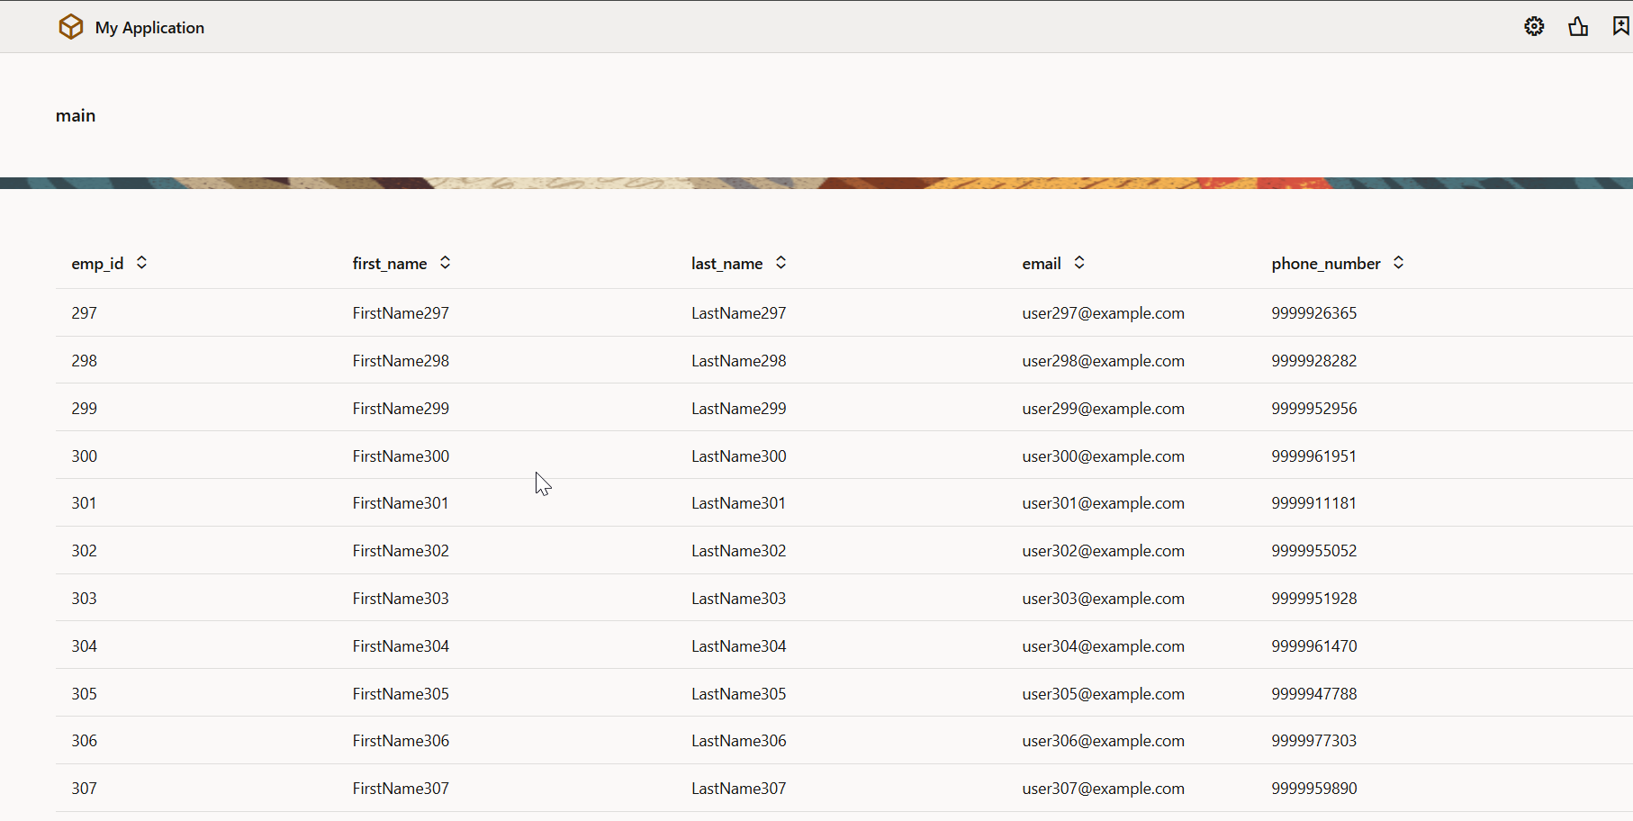Sort table by email column arrows
Viewport: 1633px width, 821px height.
(x=1078, y=263)
